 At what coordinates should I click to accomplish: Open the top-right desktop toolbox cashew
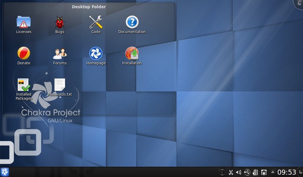299,4
